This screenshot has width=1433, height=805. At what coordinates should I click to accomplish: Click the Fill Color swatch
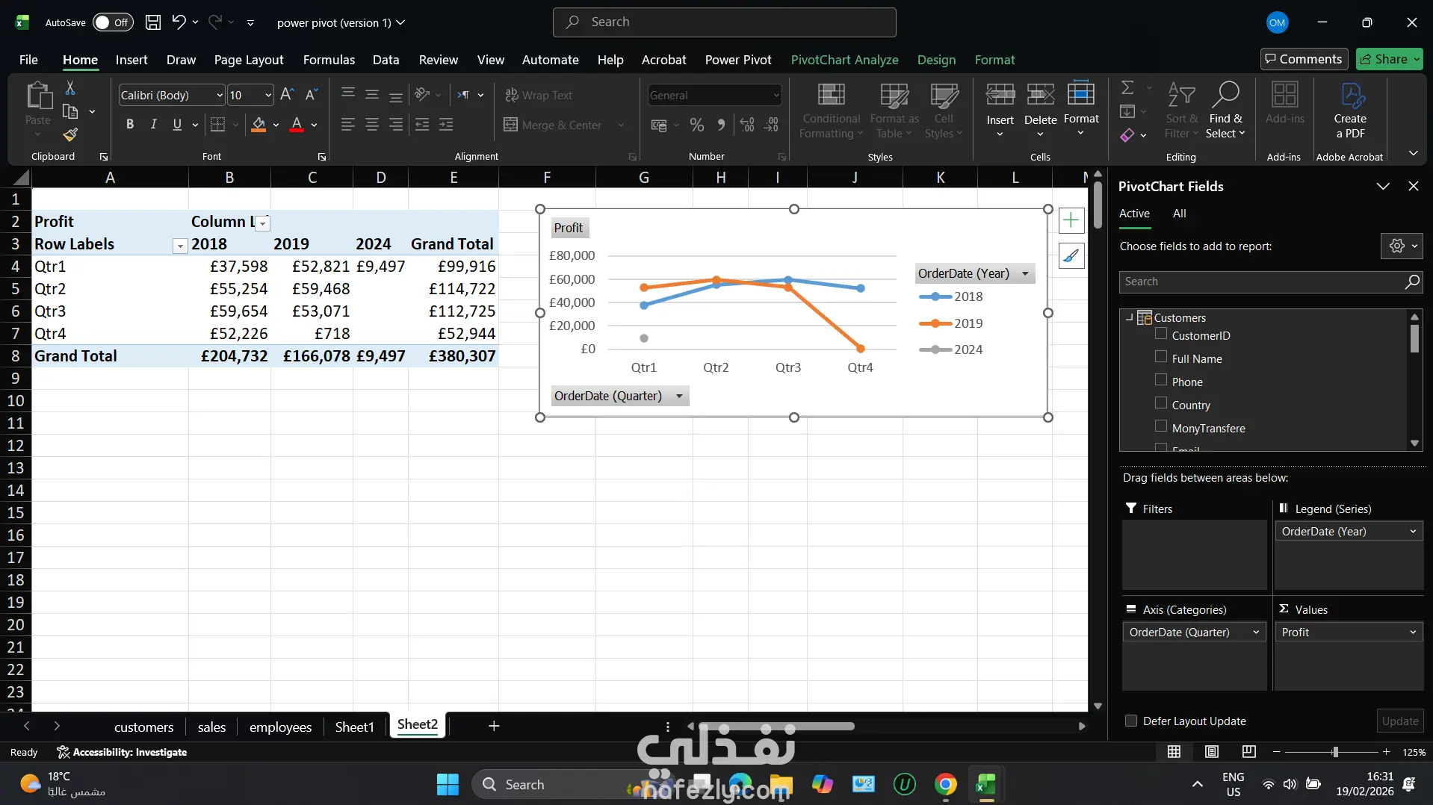pos(259,125)
